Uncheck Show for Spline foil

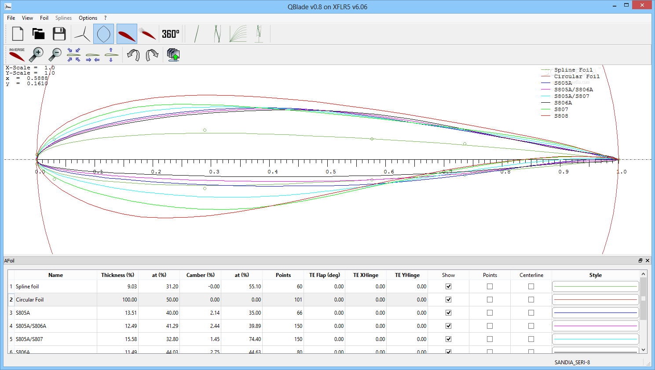click(448, 286)
